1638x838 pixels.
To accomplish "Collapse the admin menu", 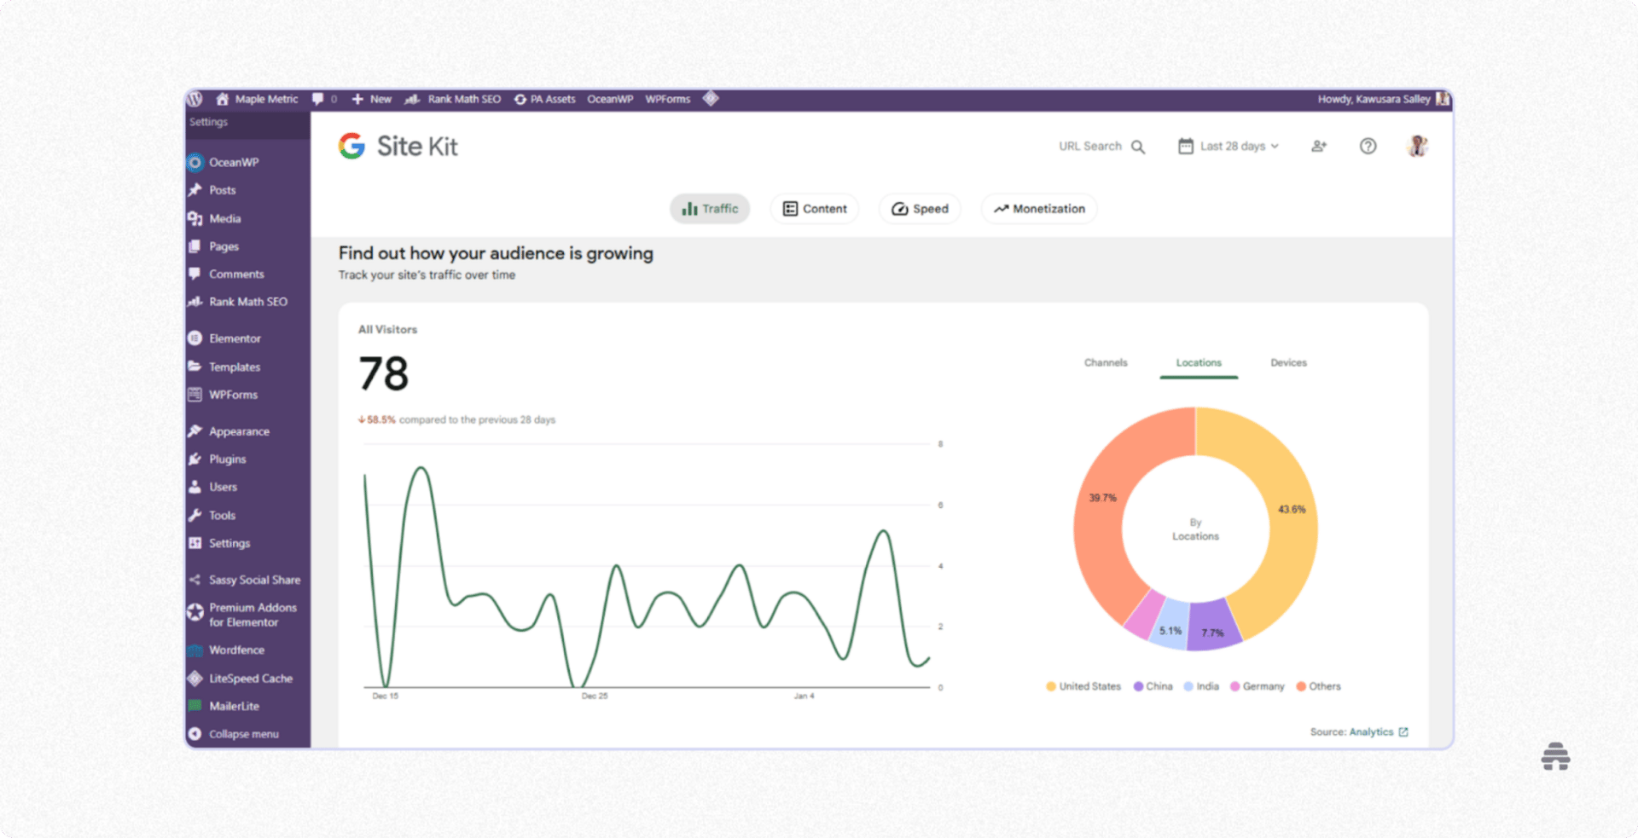I will [243, 734].
